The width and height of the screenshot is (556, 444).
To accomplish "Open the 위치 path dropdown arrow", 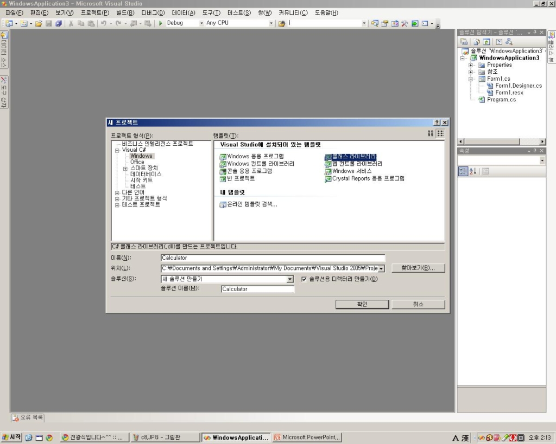I will [x=381, y=269].
